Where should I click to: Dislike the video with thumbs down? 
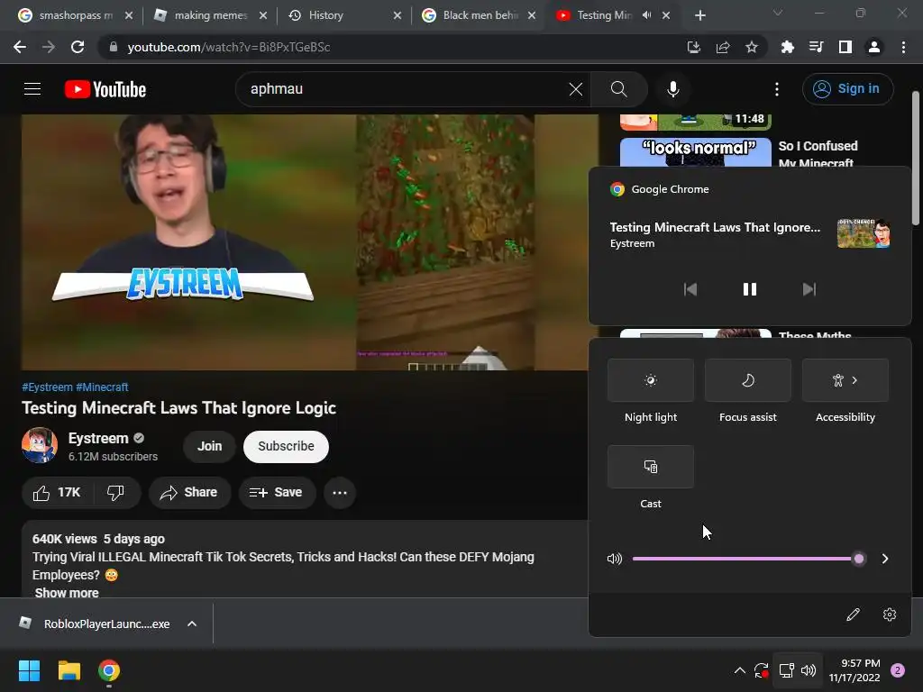point(116,493)
